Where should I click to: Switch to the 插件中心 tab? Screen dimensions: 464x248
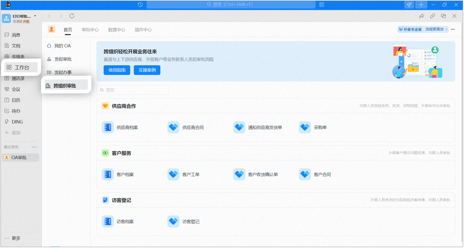tap(143, 30)
